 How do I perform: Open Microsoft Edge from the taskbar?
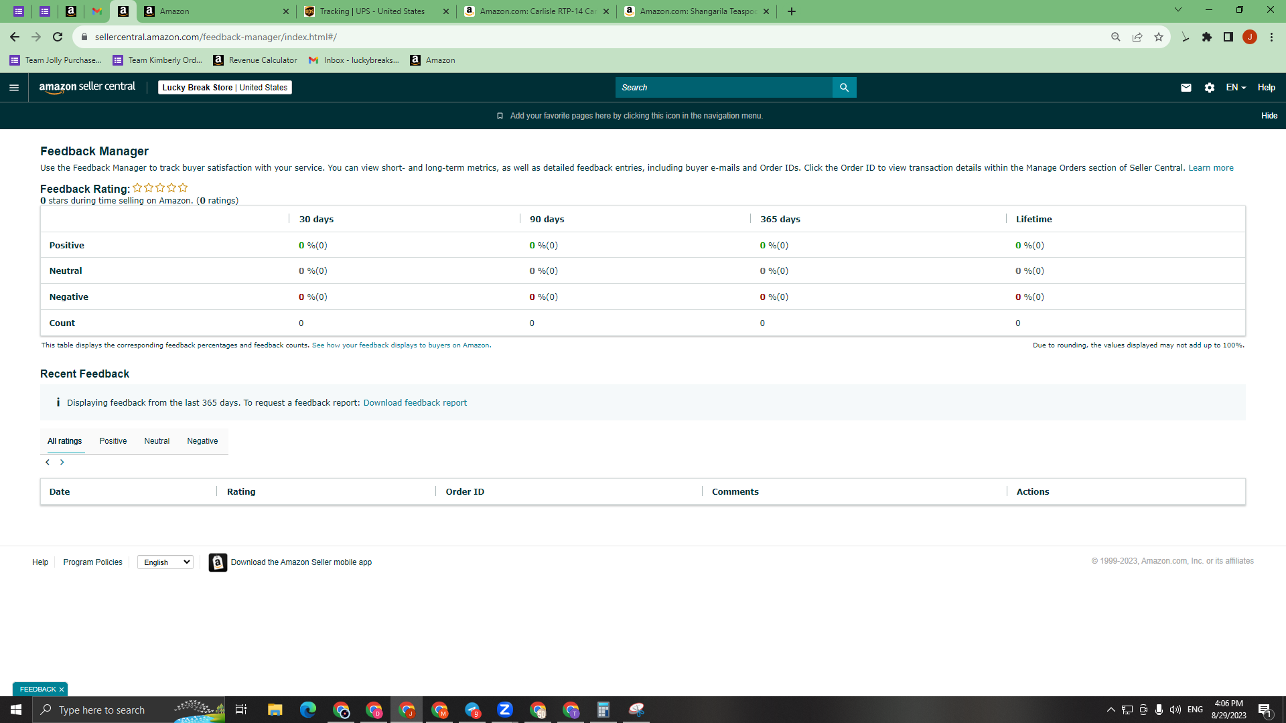[x=308, y=710]
